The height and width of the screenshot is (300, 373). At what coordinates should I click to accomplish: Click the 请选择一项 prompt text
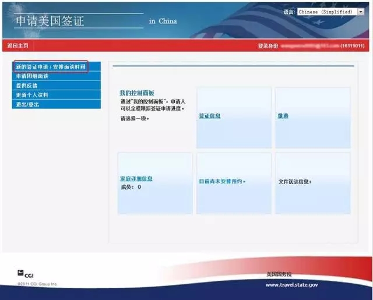[135, 118]
